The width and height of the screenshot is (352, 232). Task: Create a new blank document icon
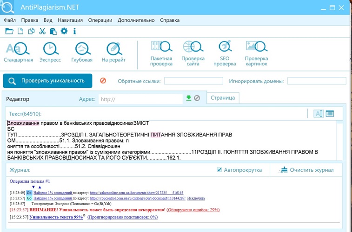(x=20, y=31)
